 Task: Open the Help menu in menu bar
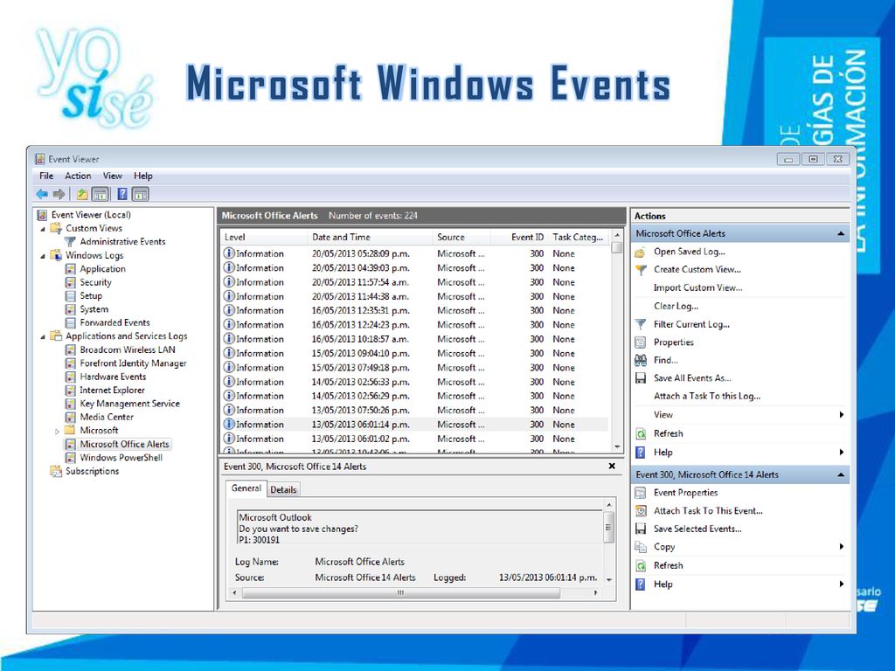tap(143, 176)
